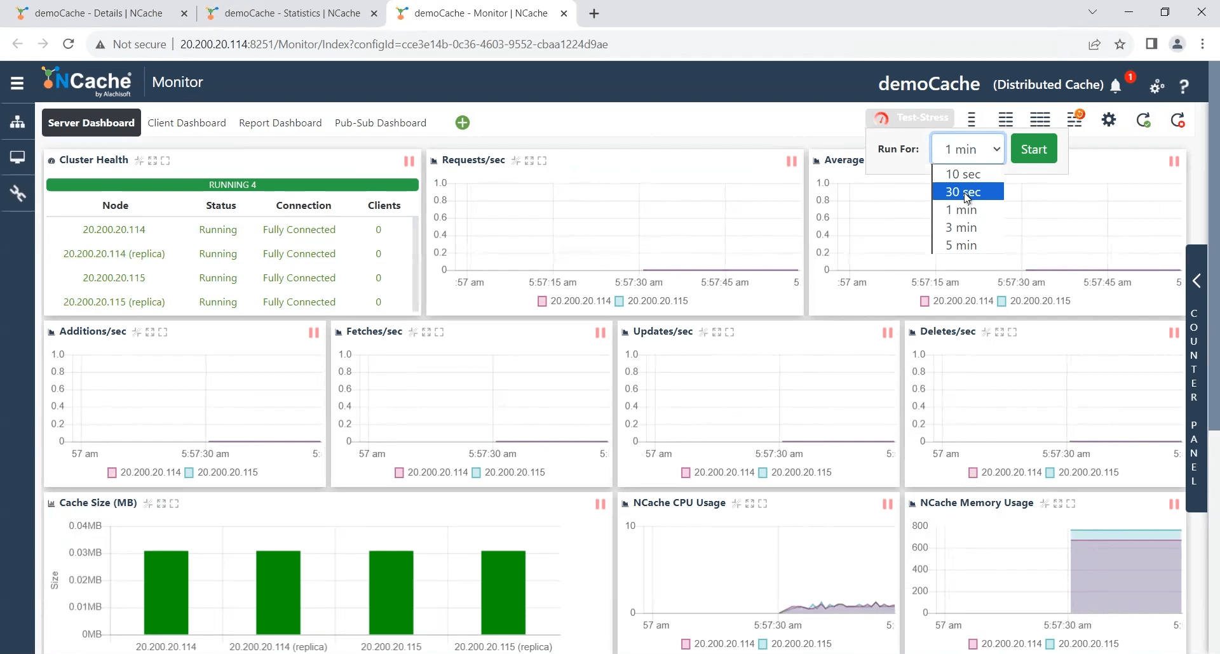Viewport: 1220px width, 654px height.
Task: Click the Cluster Health table scrollbar
Action: click(416, 264)
